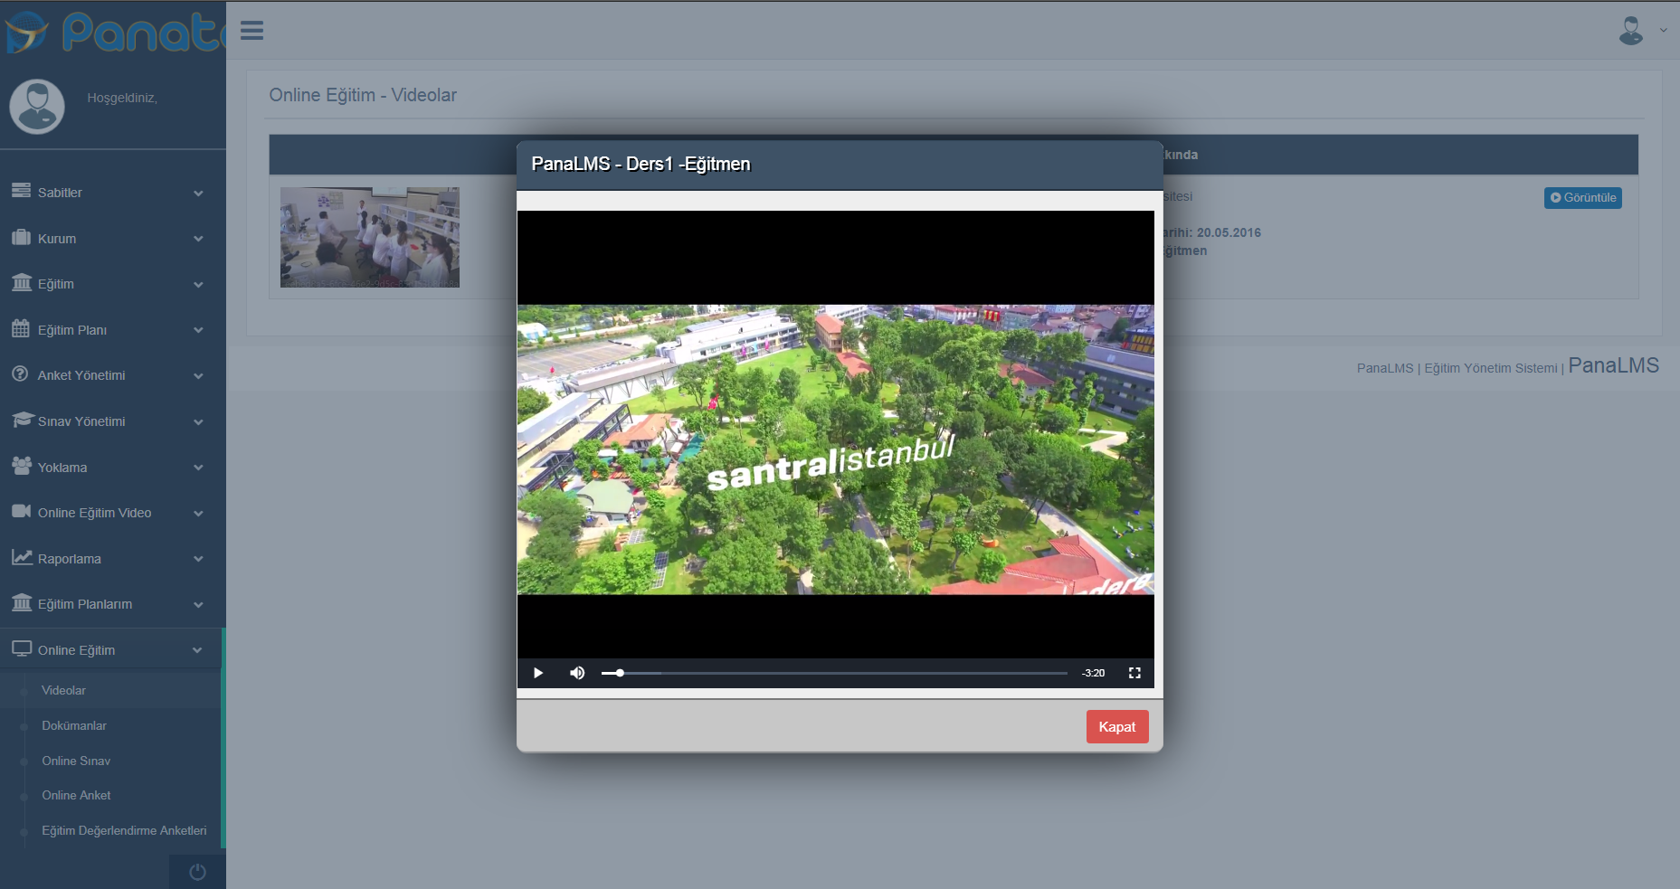The image size is (1680, 889).
Task: Click the Online Eğitim monitor icon
Action: 22,648
